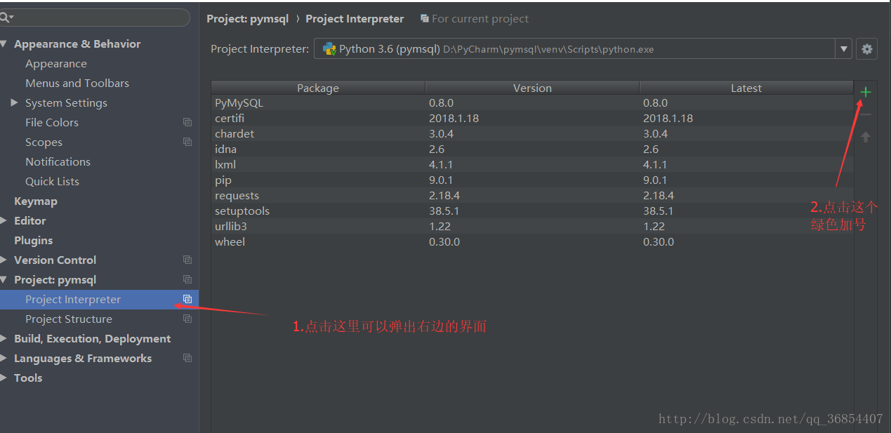This screenshot has width=891, height=433.
Task: Open Keymap settings
Action: coord(36,201)
